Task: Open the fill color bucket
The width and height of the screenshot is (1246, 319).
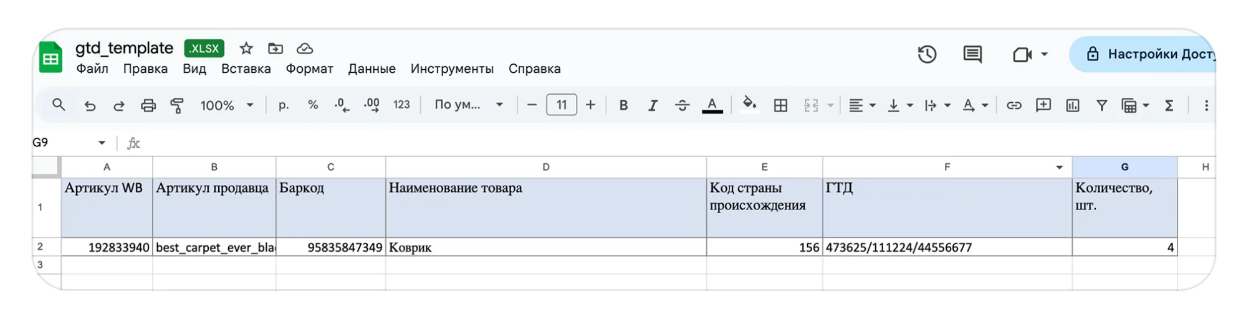Action: coord(749,104)
